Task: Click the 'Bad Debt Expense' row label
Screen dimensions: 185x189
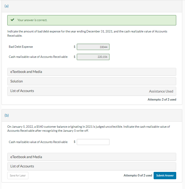Action: click(x=21, y=47)
